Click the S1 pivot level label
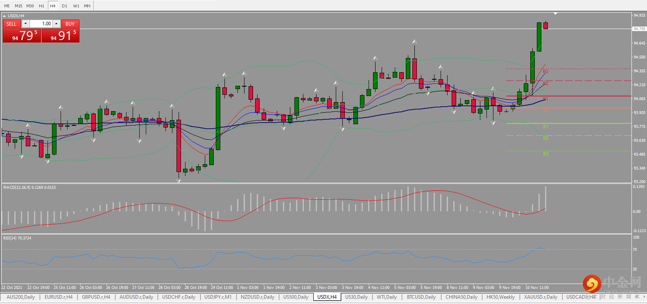The image size is (647, 304). pos(545,126)
